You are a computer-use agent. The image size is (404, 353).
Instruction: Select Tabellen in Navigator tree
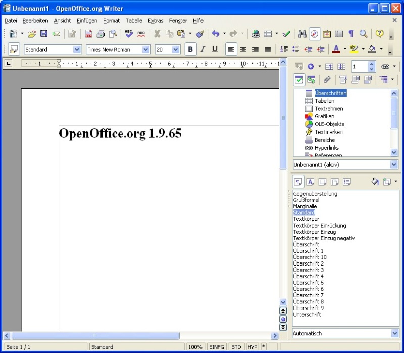[324, 101]
